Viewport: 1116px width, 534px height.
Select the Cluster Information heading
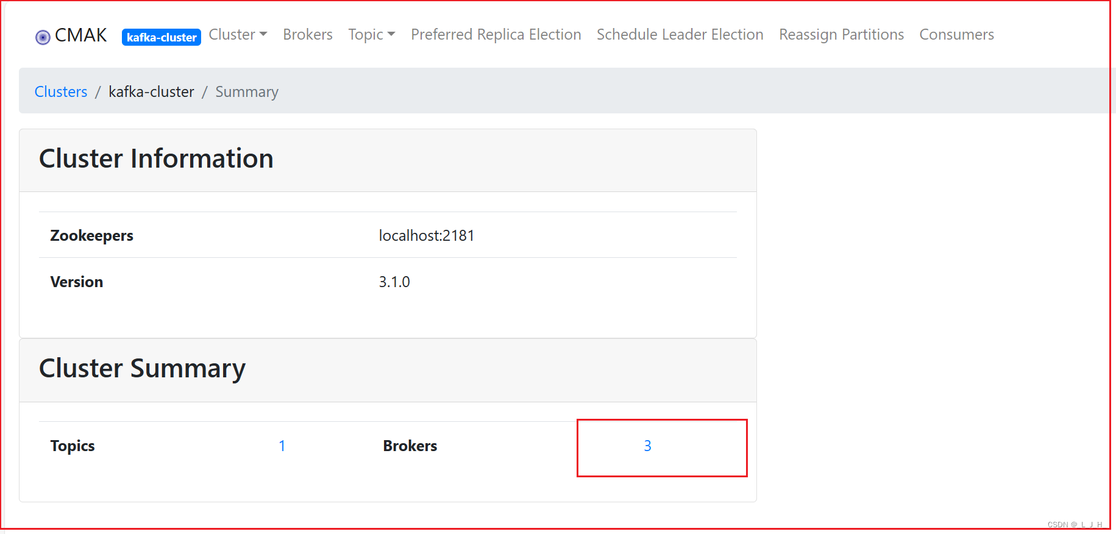156,158
